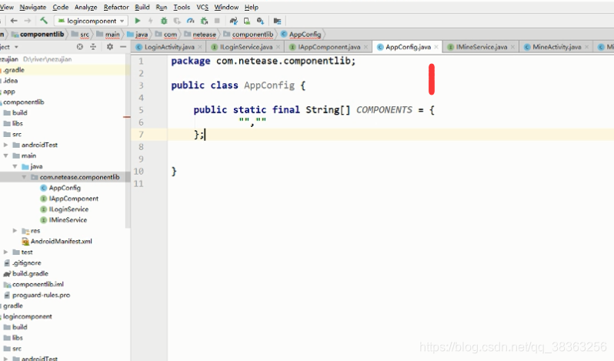Close the MineActivity.java tab
This screenshot has width=614, height=361.
[x=586, y=47]
